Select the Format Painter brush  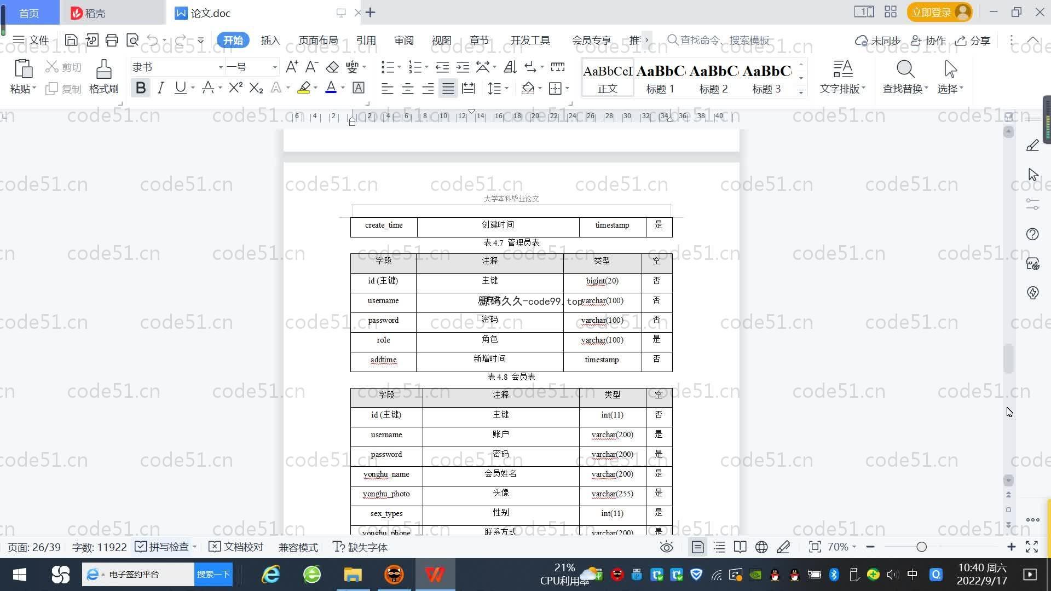(103, 68)
